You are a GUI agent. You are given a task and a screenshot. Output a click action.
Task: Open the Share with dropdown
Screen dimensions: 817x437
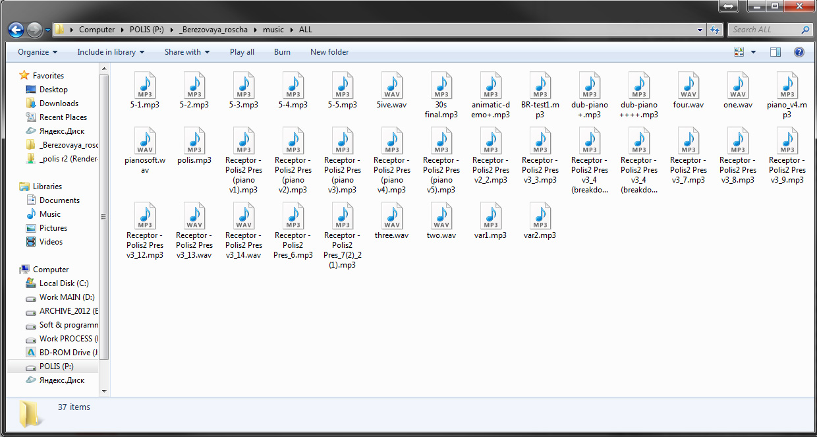[187, 52]
